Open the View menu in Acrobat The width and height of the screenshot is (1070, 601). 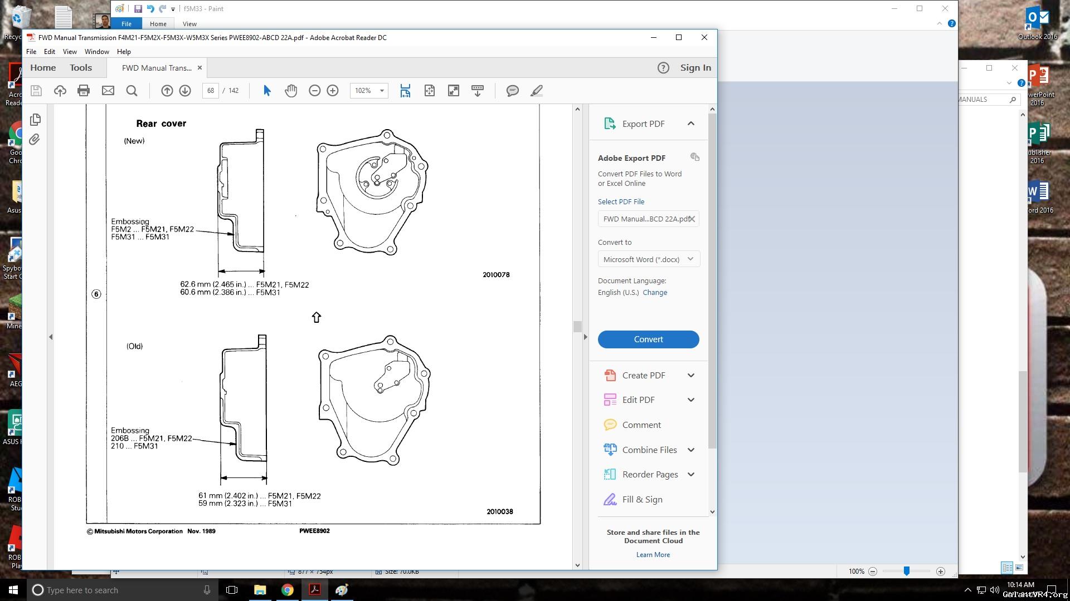coord(70,52)
